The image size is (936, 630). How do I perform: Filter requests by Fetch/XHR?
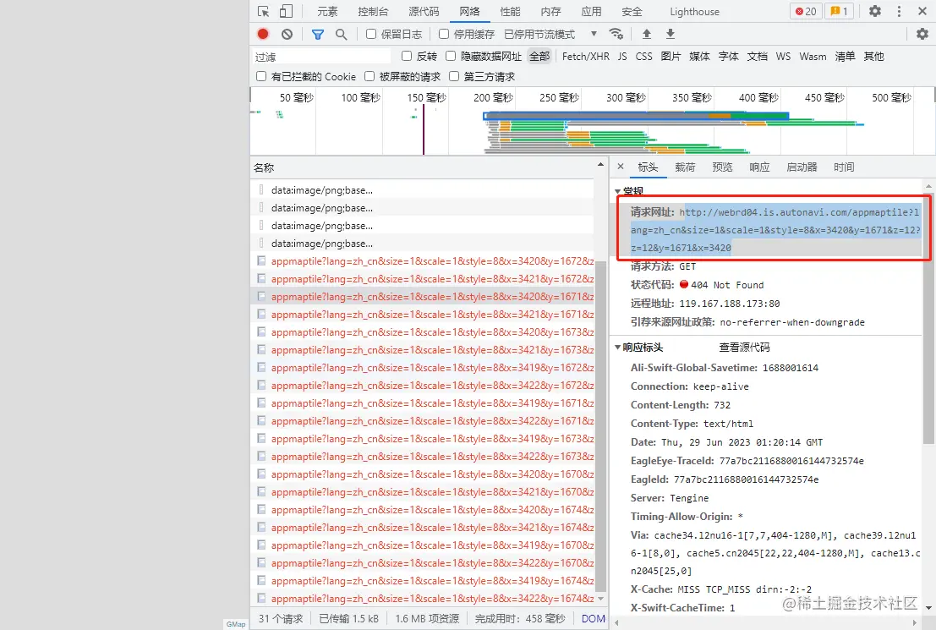click(x=586, y=56)
